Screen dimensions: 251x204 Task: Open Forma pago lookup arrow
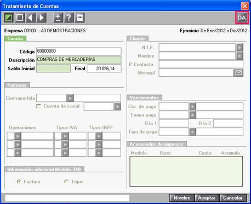coord(192,115)
